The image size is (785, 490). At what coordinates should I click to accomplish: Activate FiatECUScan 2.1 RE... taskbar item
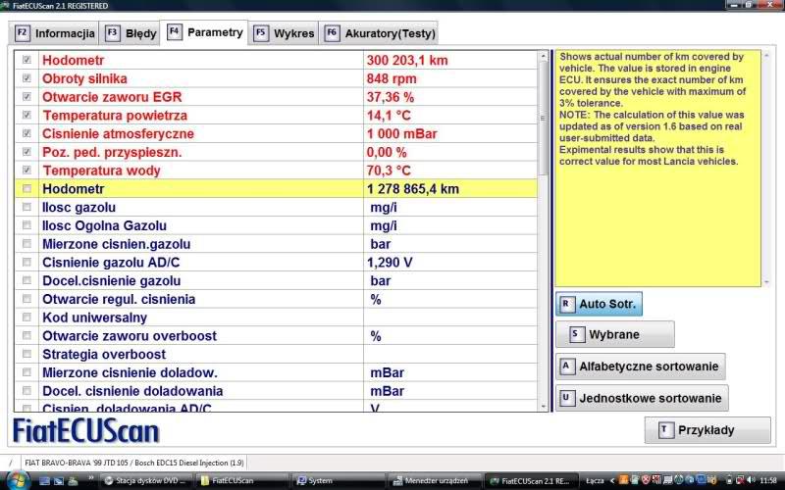pyautogui.click(x=531, y=481)
